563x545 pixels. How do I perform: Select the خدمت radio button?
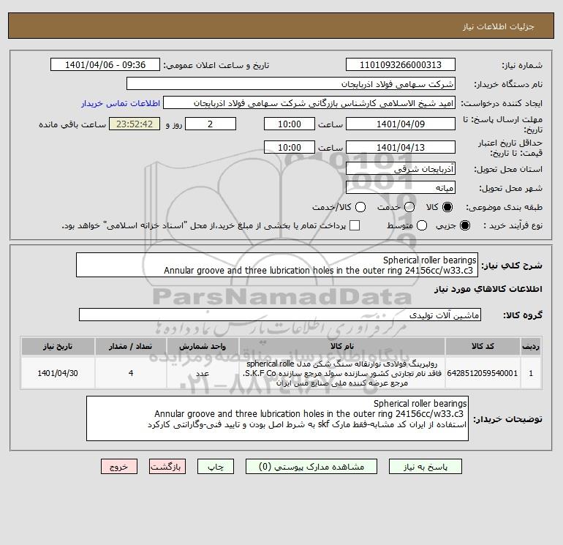[x=409, y=207]
